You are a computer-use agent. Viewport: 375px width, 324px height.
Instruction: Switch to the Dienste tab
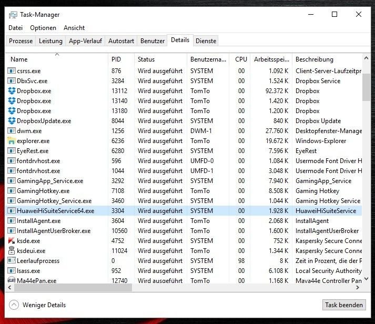206,41
